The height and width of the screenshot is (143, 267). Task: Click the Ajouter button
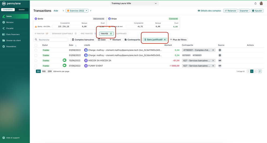coord(257,11)
